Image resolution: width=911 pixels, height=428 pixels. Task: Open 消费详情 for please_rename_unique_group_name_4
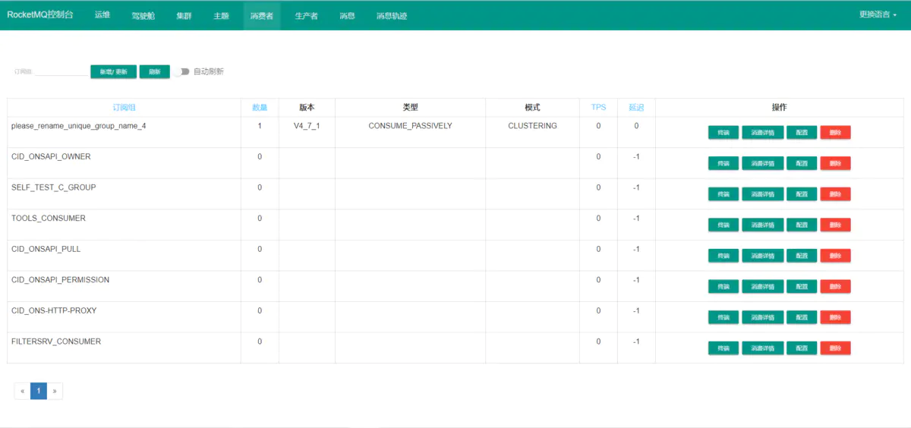coord(763,132)
